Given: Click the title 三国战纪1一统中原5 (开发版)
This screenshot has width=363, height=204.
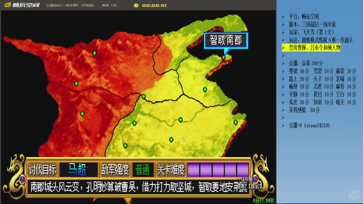Looking at the screenshot, I should [x=70, y=5].
